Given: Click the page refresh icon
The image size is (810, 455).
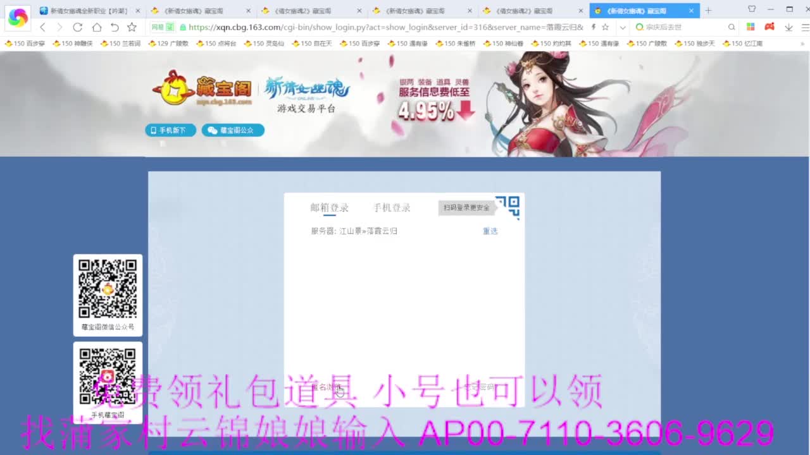Looking at the screenshot, I should (x=78, y=27).
